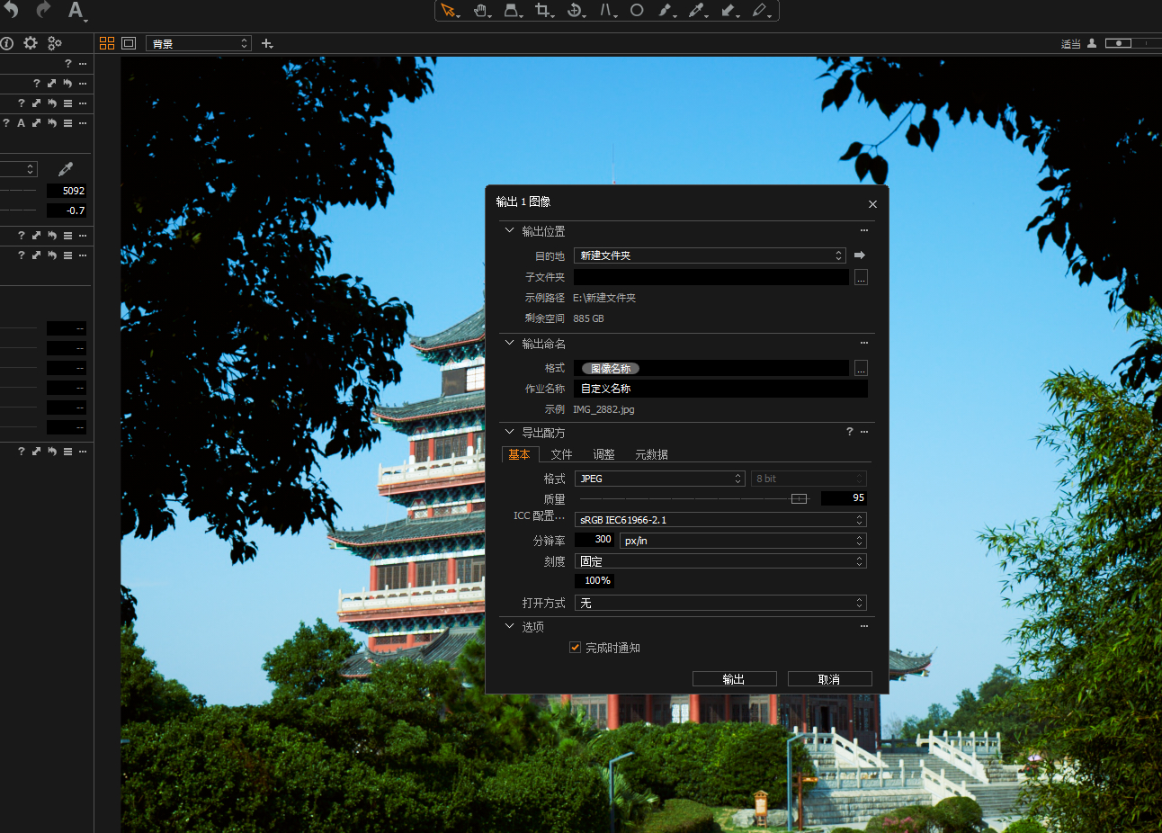
Task: Switch to multi-view grid viewer mode
Action: 107,43
